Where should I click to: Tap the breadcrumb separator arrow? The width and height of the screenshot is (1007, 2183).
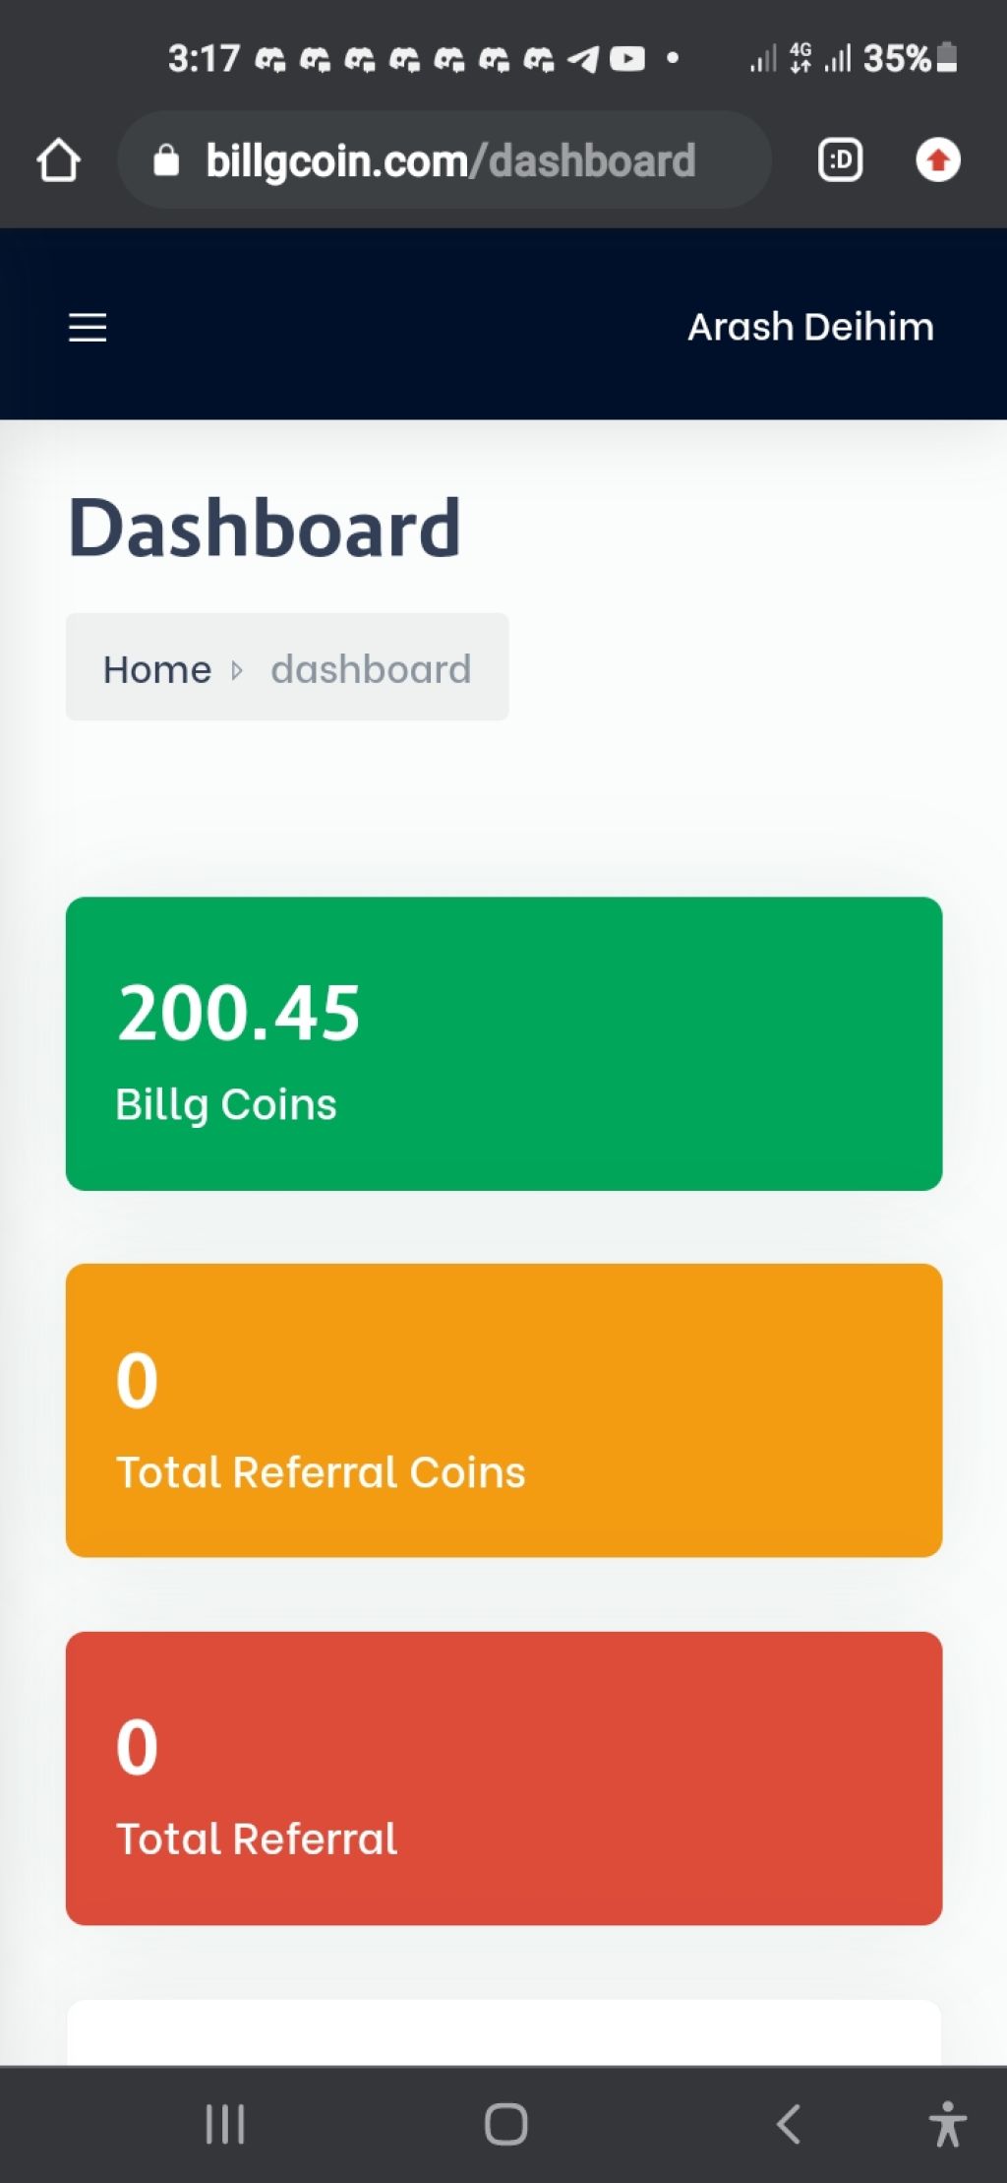pyautogui.click(x=236, y=670)
